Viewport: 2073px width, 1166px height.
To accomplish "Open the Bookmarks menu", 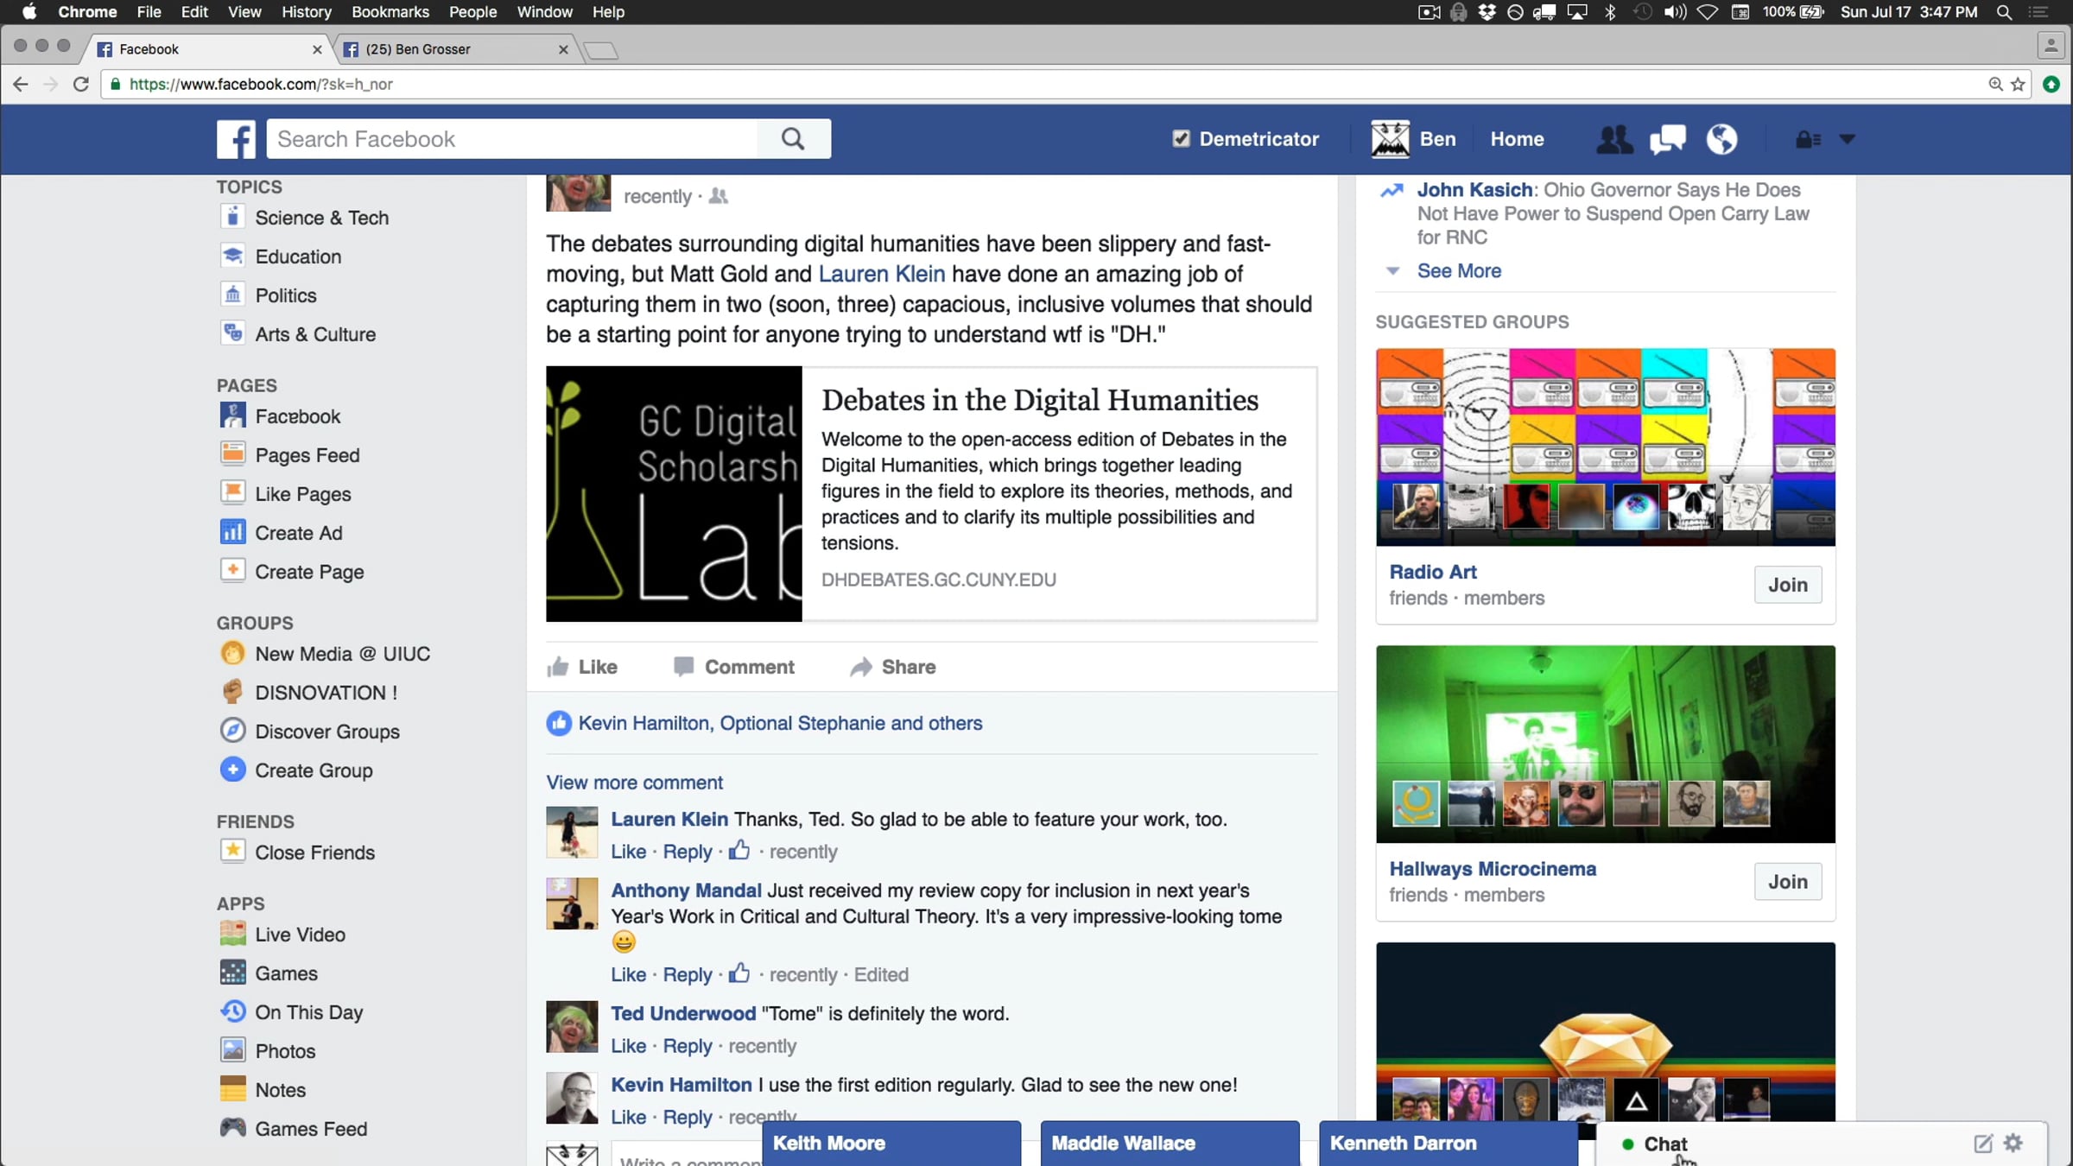I will coord(390,12).
